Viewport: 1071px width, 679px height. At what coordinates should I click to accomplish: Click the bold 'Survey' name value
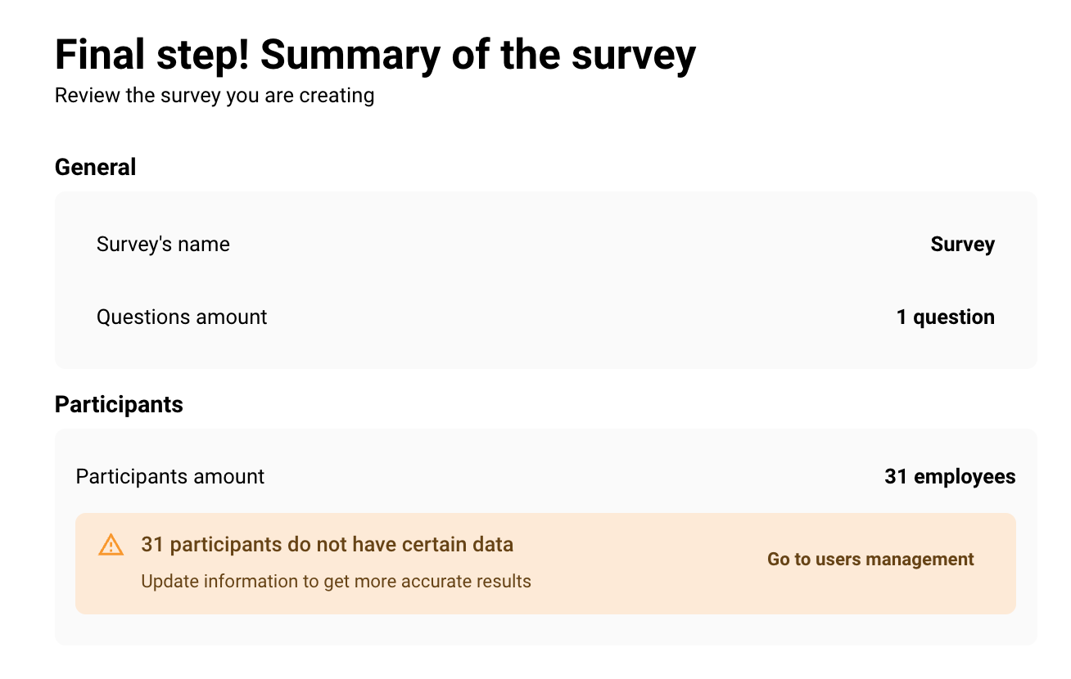(x=962, y=245)
